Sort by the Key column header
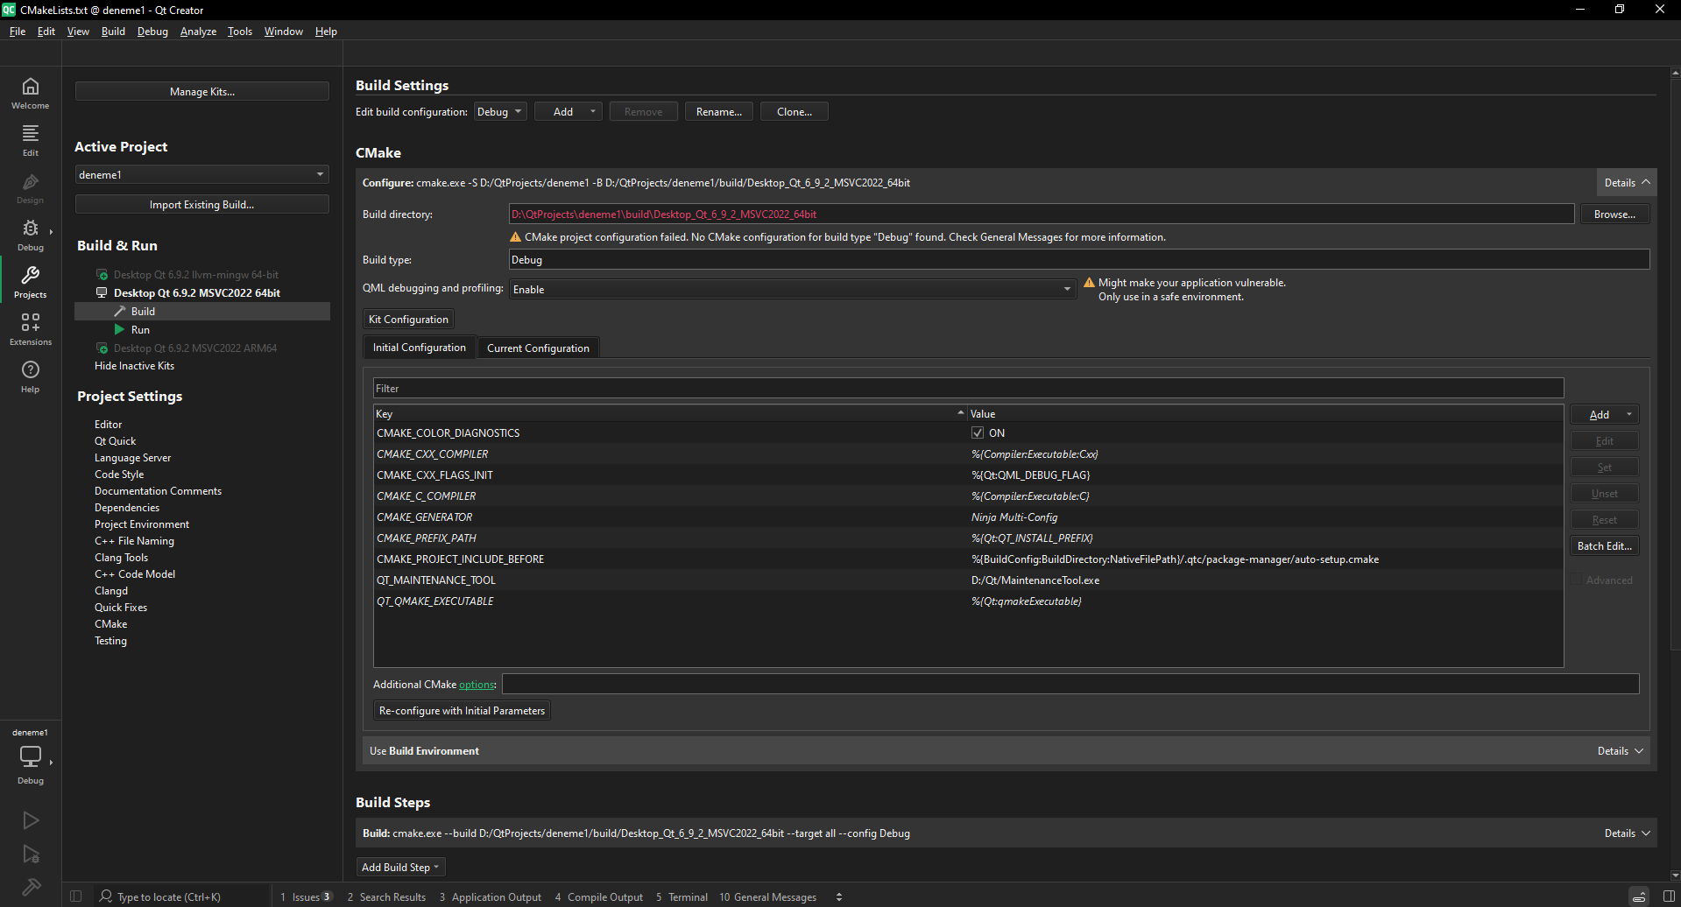This screenshot has height=907, width=1681. click(670, 414)
